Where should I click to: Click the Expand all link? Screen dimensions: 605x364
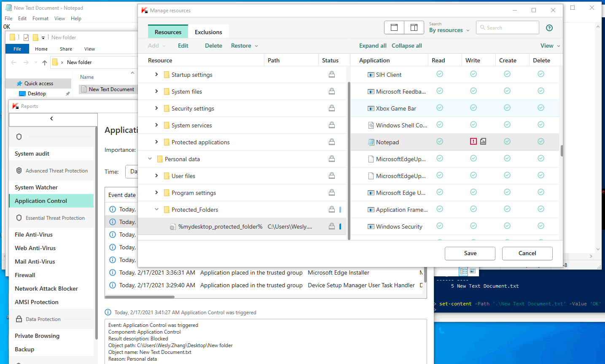373,46
